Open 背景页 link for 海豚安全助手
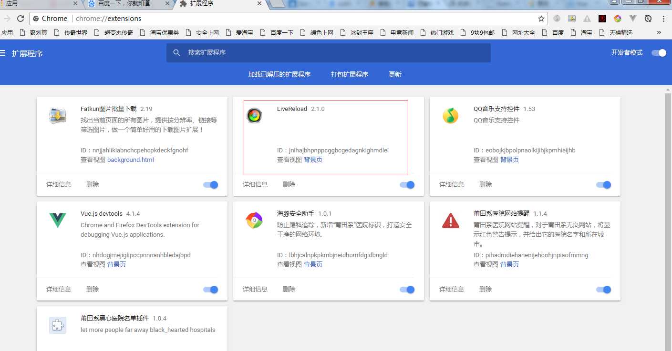672x351 pixels. coord(313,265)
